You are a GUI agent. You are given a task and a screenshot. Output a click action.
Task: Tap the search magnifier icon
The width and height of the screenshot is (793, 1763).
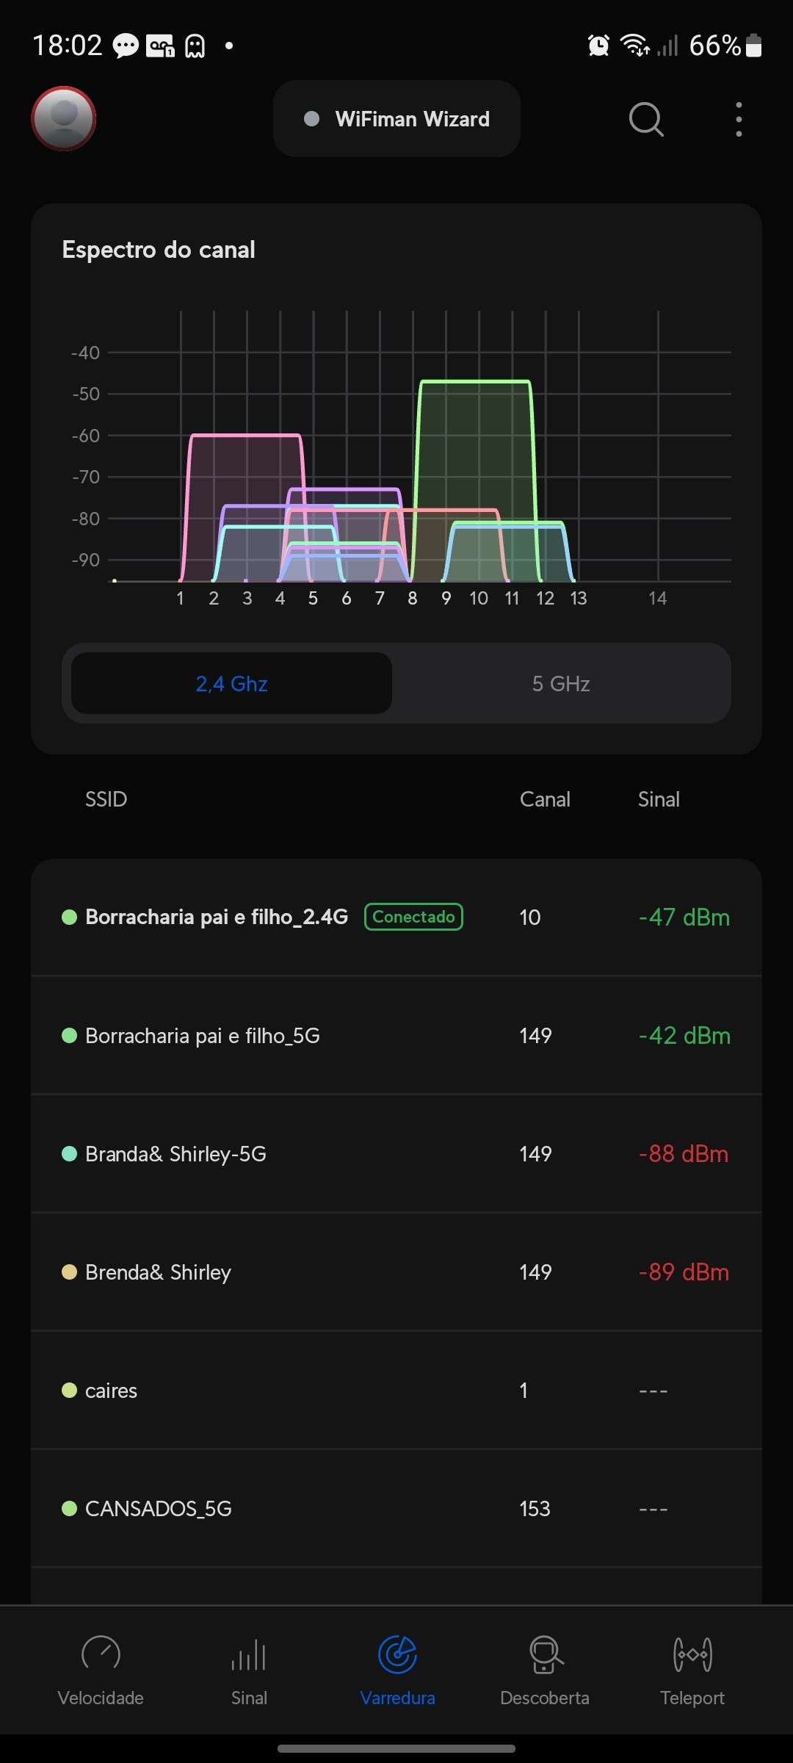[645, 119]
